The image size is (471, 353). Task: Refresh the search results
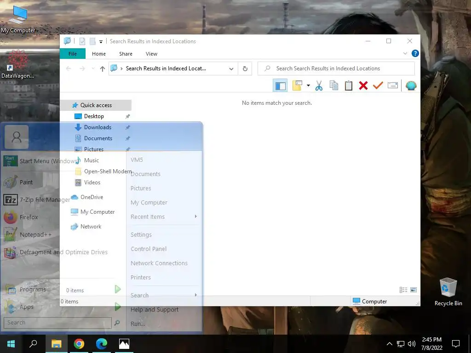tap(245, 69)
